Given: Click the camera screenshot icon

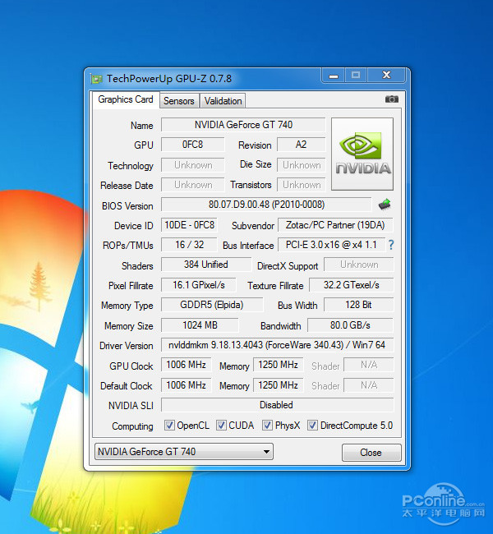Looking at the screenshot, I should [x=391, y=99].
